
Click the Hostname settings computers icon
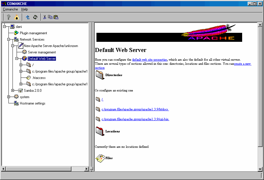[x=16, y=103]
